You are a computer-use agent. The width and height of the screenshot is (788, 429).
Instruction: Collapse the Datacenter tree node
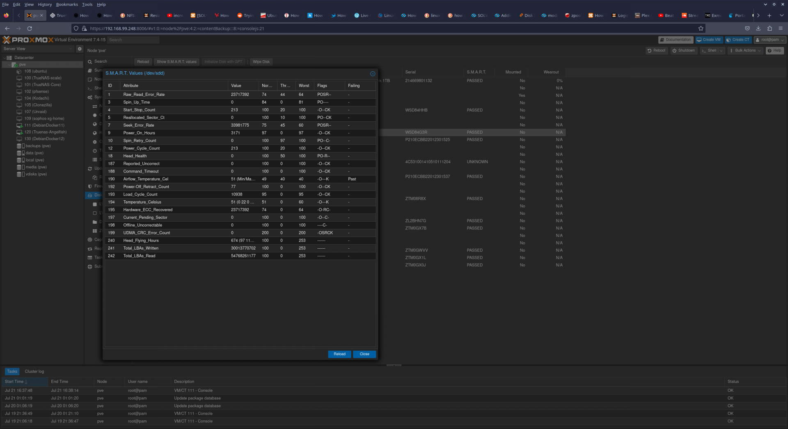(x=5, y=58)
